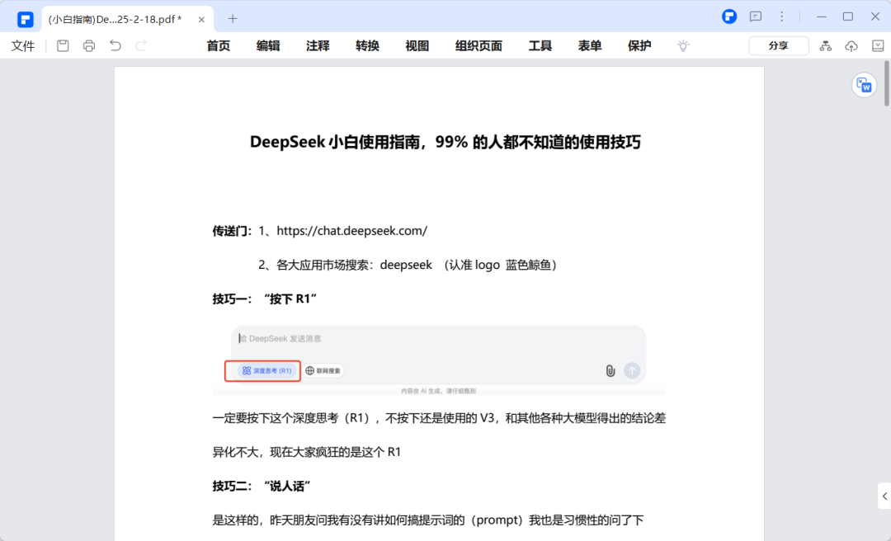Image resolution: width=891 pixels, height=541 pixels.
Task: Click the line 异化不大，现在大家疯狂的是这个 R1
Action: [307, 453]
